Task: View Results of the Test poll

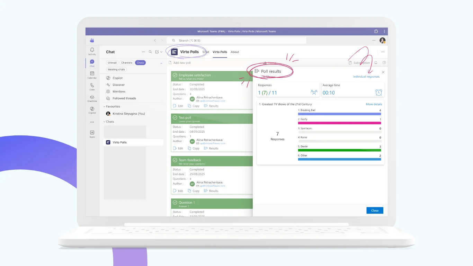Action: tap(211, 148)
